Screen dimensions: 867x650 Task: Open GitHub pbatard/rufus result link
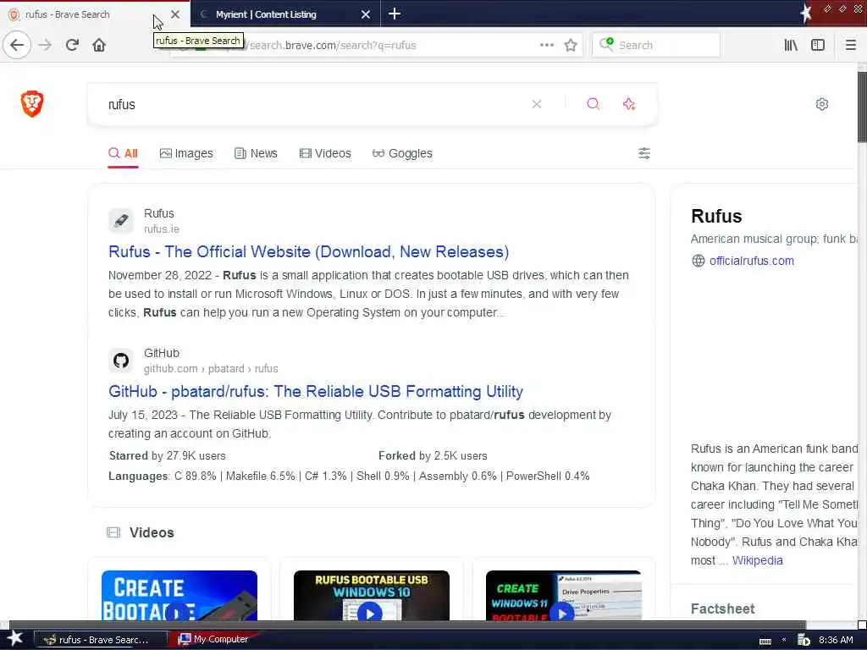pyautogui.click(x=316, y=391)
